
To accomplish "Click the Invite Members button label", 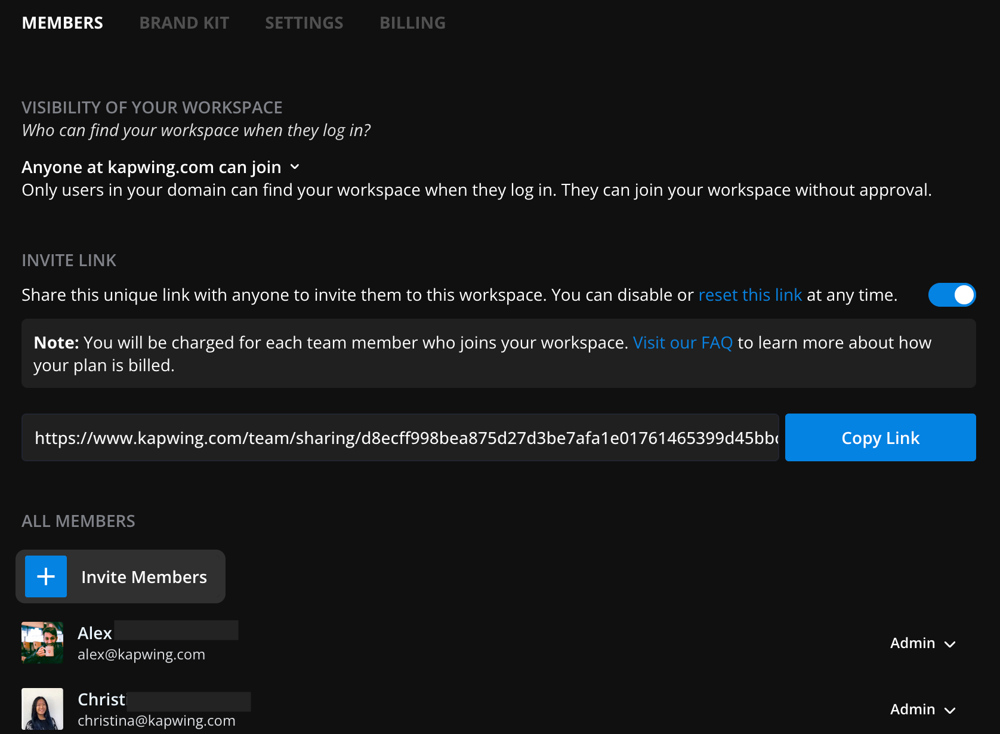I will [144, 577].
